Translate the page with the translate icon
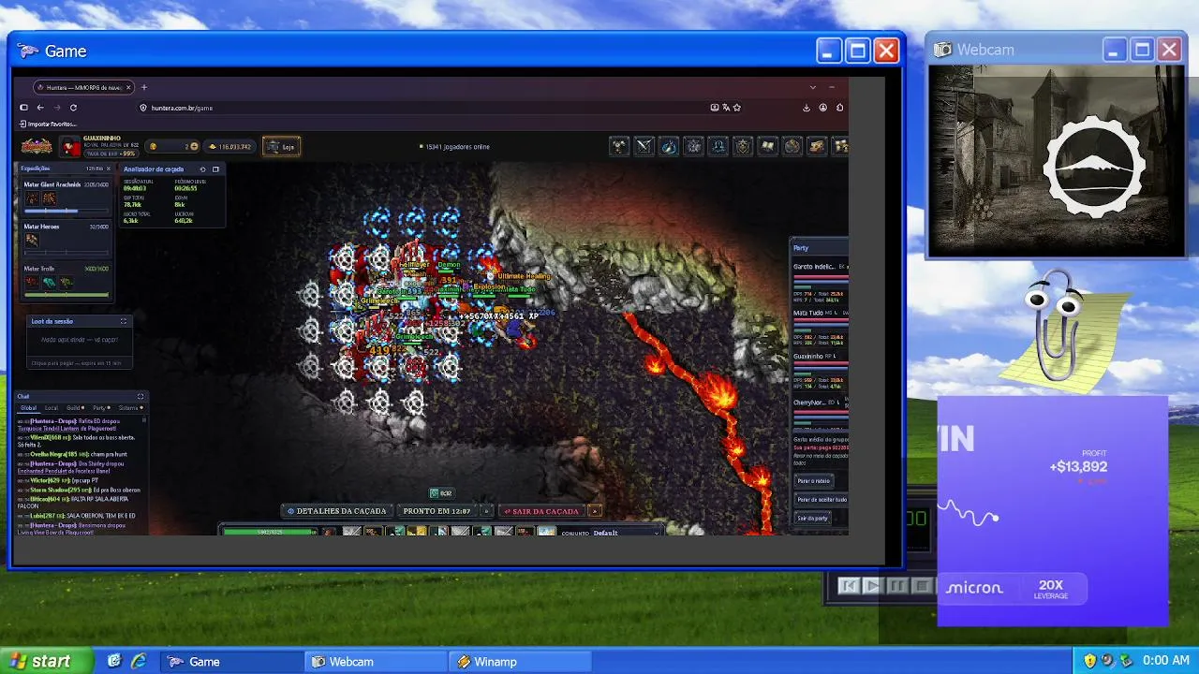The width and height of the screenshot is (1199, 674). (x=726, y=108)
